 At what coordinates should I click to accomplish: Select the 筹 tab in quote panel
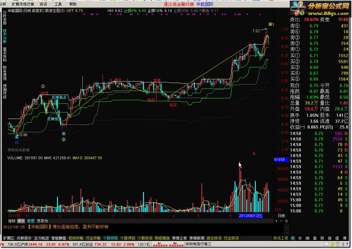click(345, 238)
